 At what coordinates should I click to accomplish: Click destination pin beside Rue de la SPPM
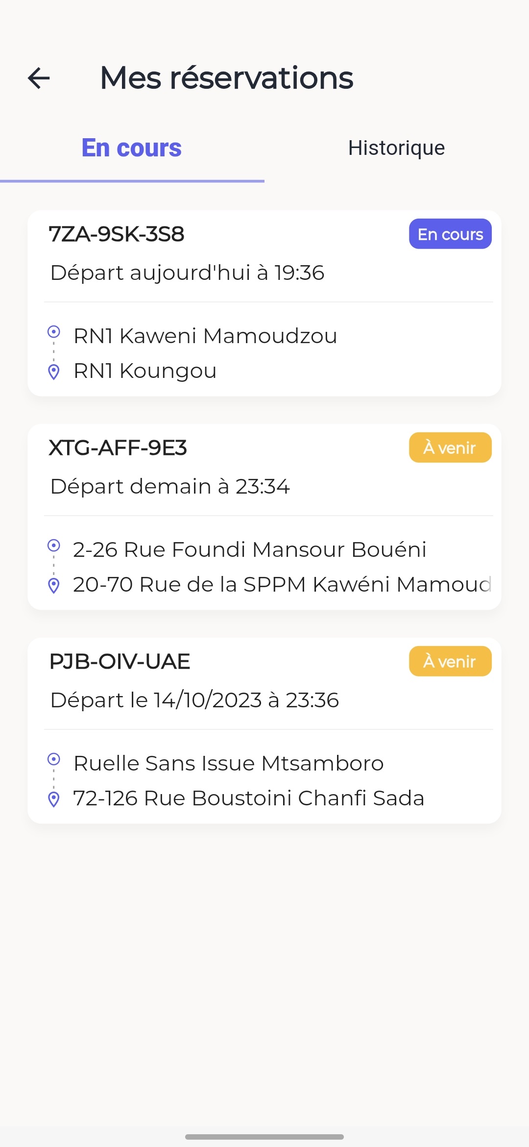coord(54,586)
